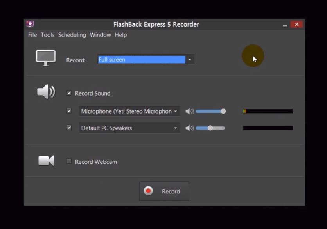Click the FlashBack app icon in title bar
Screen dimensions: 327x229
(x=30, y=24)
